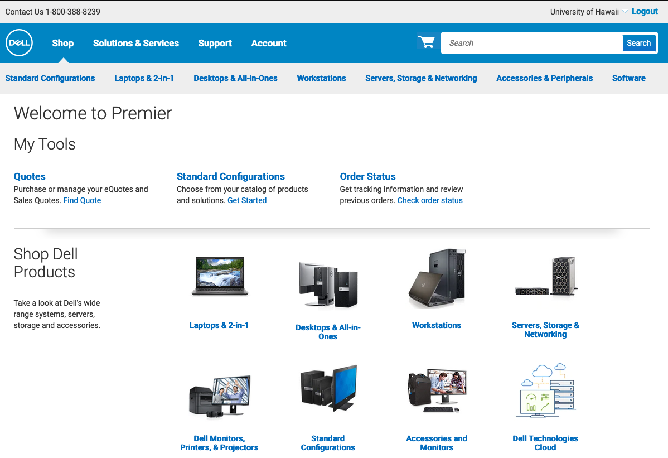
Task: Open the Order Status heading link
Action: click(367, 176)
